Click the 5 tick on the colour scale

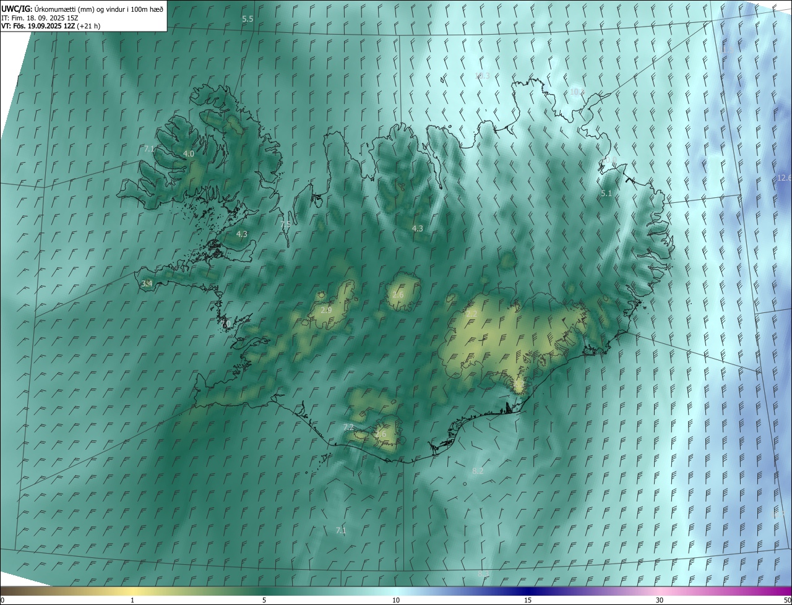pos(264,601)
